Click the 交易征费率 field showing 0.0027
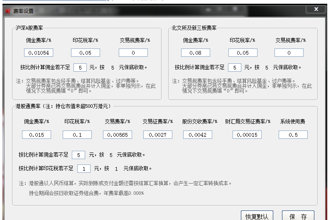This screenshot has width=331, height=220. [x=158, y=135]
